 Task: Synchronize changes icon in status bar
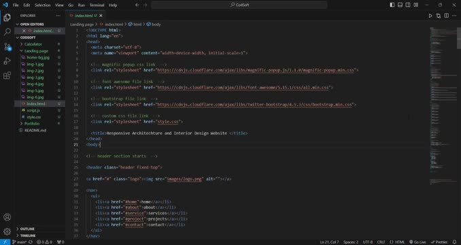pyautogui.click(x=31, y=242)
